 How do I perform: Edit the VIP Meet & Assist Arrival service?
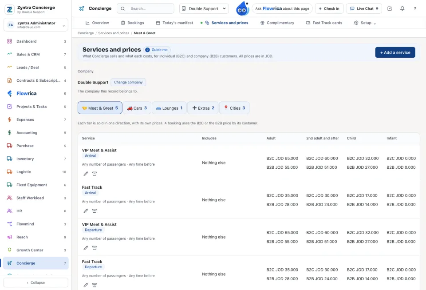(x=86, y=174)
